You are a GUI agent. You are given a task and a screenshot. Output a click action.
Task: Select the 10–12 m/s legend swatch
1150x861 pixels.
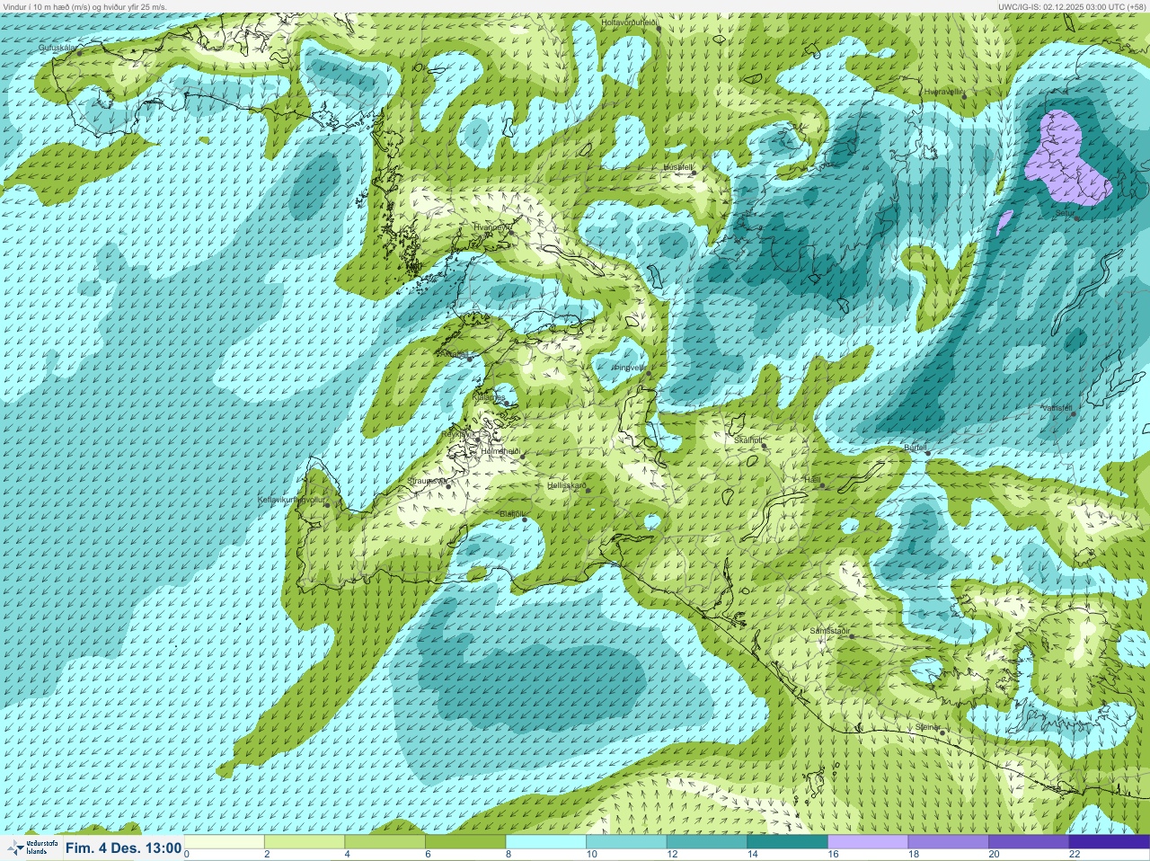click(x=626, y=842)
